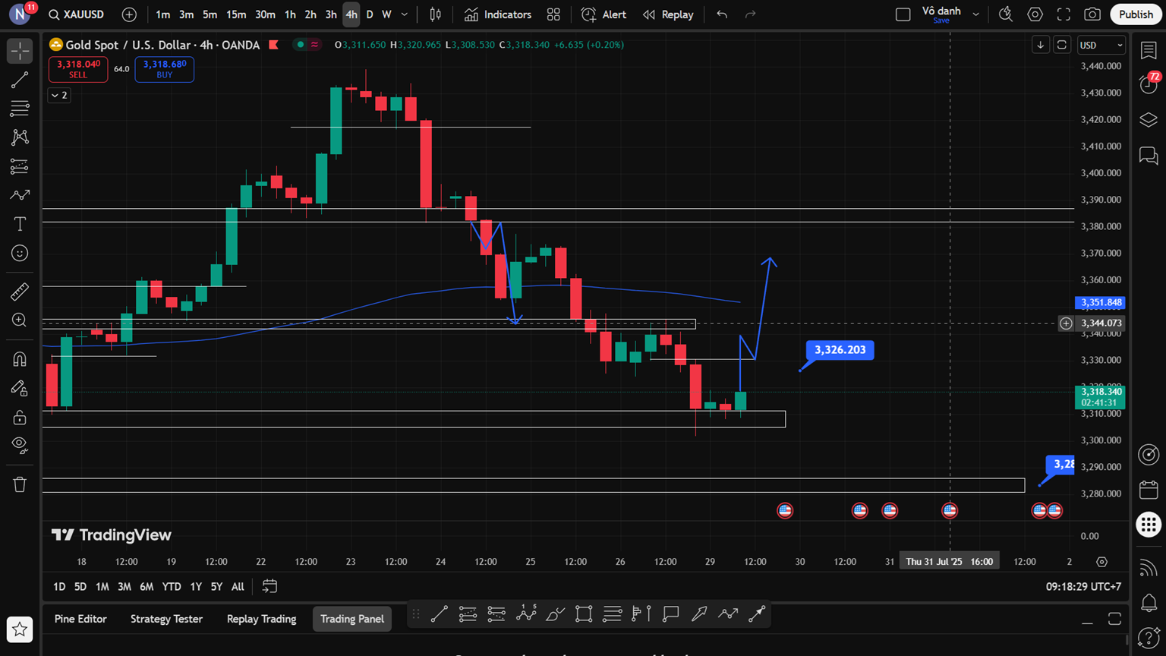This screenshot has height=656, width=1166.
Task: Open the object tree layers icon
Action: 1149,120
